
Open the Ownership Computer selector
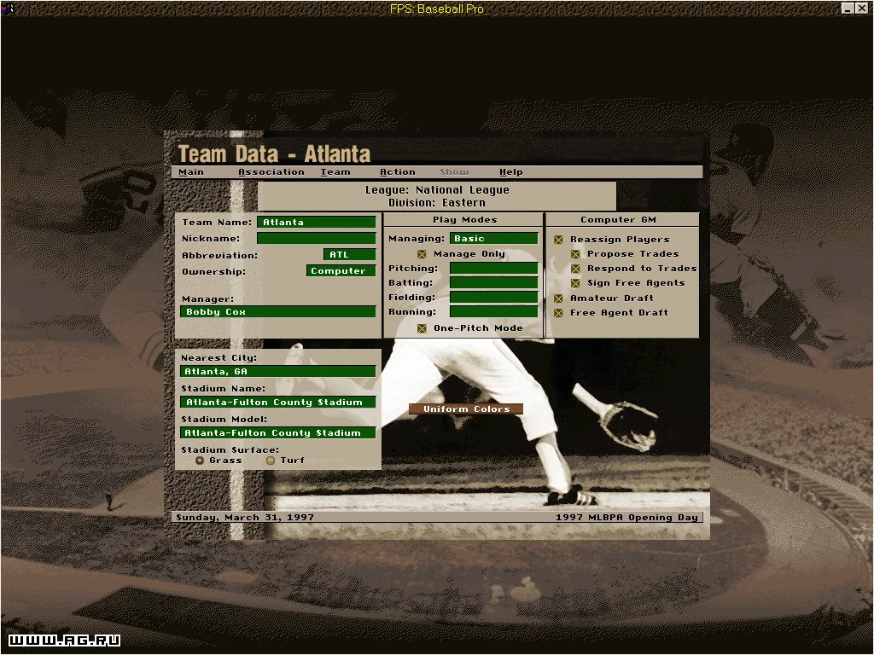point(341,271)
